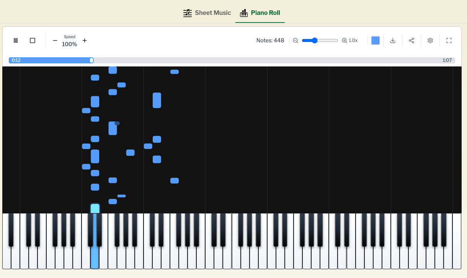The height and width of the screenshot is (278, 467).
Task: Seek to the end near 1:07
Action: pyautogui.click(x=452, y=60)
